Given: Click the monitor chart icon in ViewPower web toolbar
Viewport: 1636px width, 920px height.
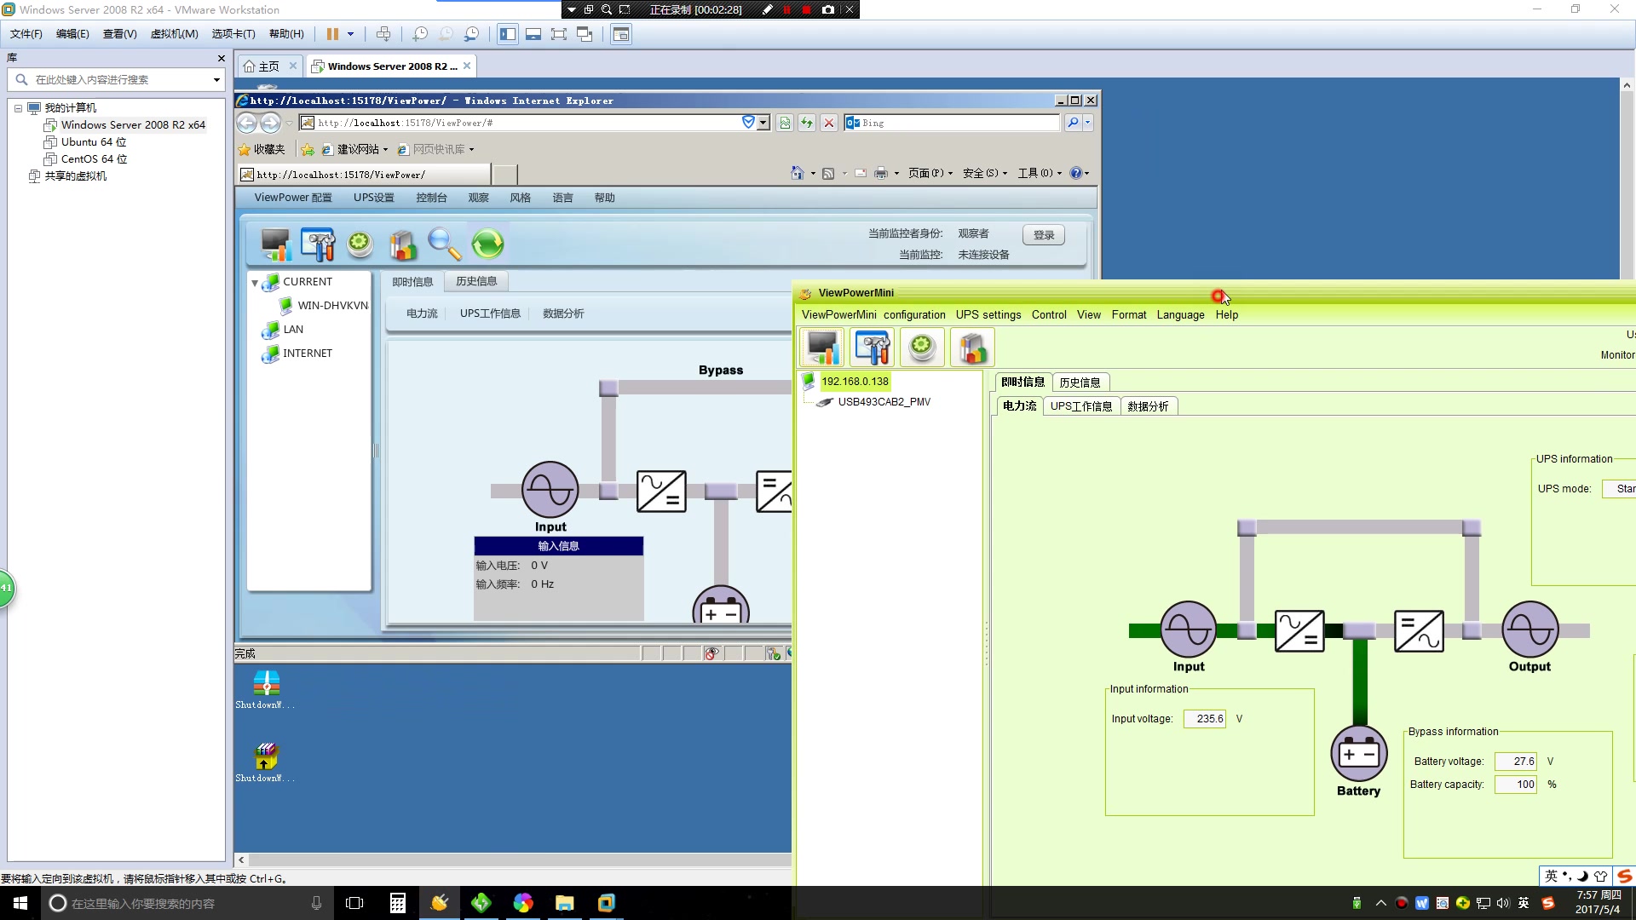Looking at the screenshot, I should tap(275, 244).
